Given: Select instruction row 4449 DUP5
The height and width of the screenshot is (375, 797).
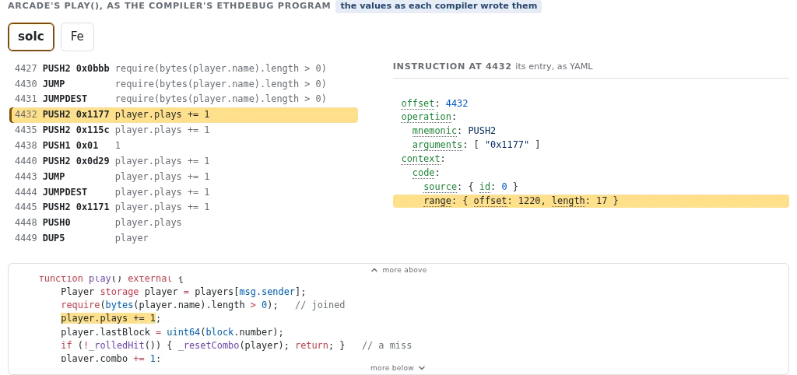Looking at the screenshot, I should pyautogui.click(x=184, y=238).
